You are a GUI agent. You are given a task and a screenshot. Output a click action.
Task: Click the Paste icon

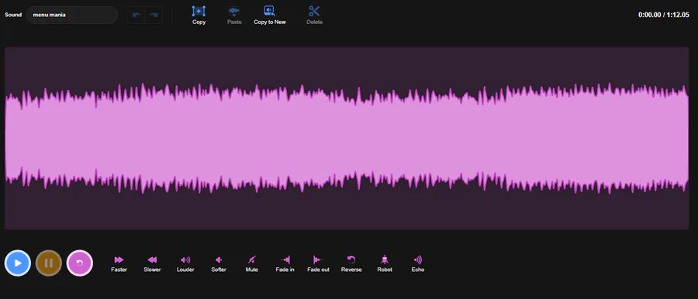pyautogui.click(x=234, y=11)
